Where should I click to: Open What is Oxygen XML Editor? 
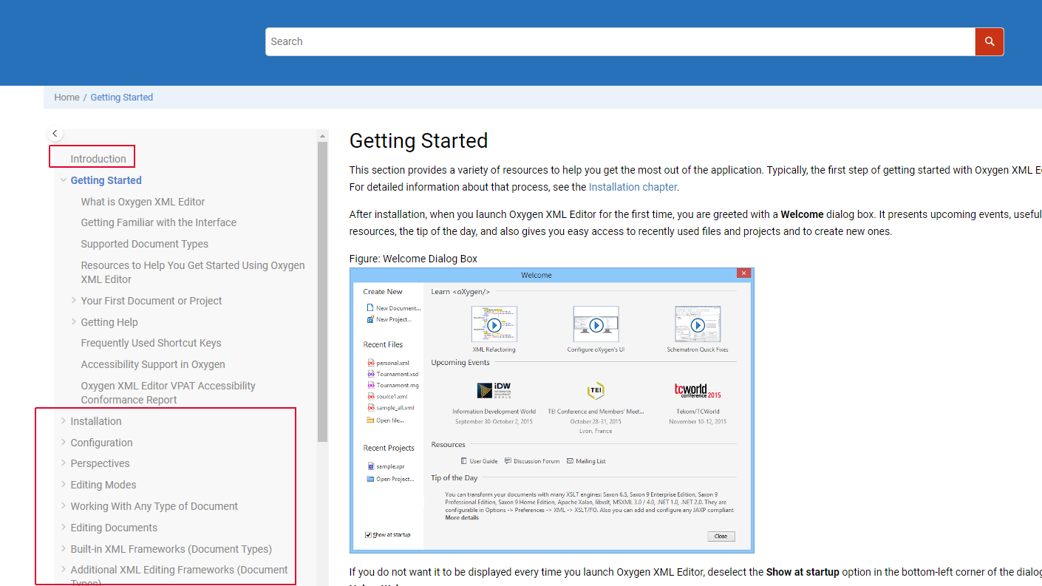pyautogui.click(x=143, y=202)
